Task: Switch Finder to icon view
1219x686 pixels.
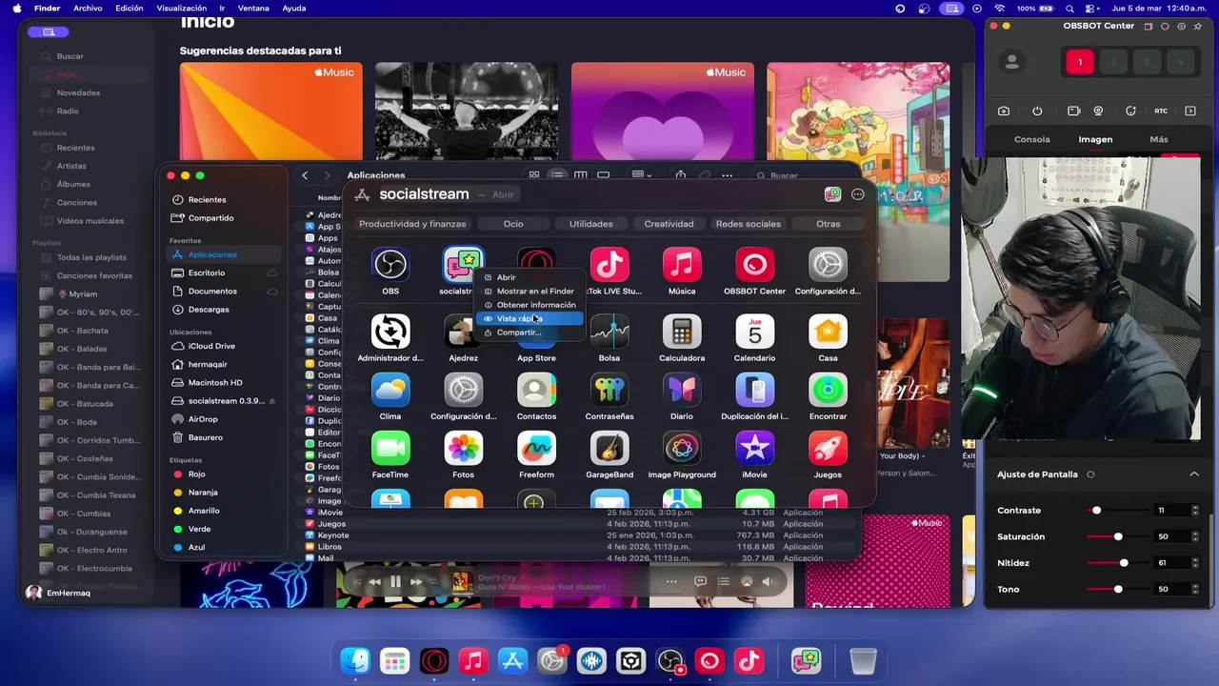Action: pos(534,175)
